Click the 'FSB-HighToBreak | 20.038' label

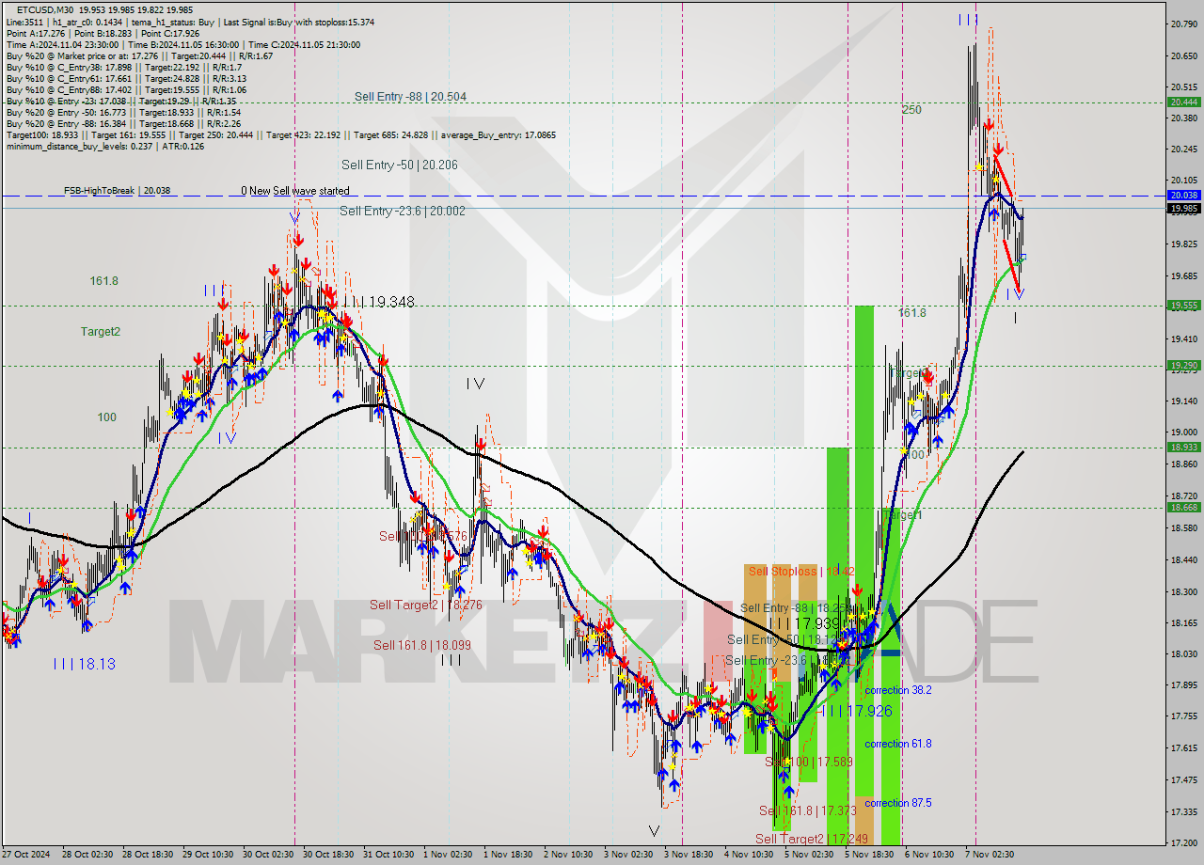click(x=118, y=191)
